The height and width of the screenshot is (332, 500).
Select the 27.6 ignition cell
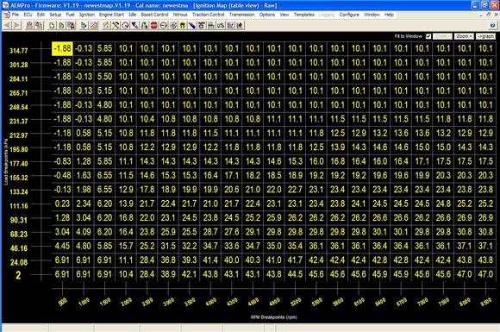[x=232, y=232]
